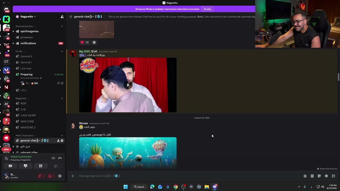This screenshot has width=340, height=191.
Task: Open taskbar Search box
Action: [x=139, y=187]
